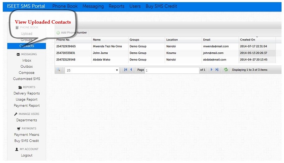Go to next page arrow
284x163 pixels.
[x=211, y=70]
